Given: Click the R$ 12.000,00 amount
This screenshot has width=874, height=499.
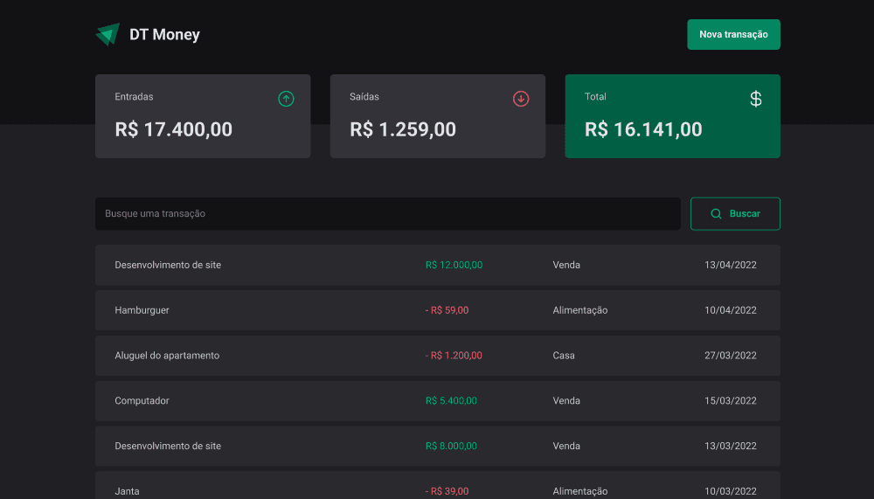Looking at the screenshot, I should [454, 265].
